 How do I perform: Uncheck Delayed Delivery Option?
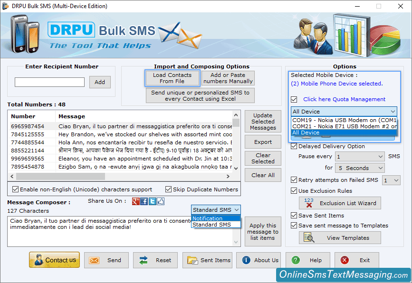tap(294, 146)
